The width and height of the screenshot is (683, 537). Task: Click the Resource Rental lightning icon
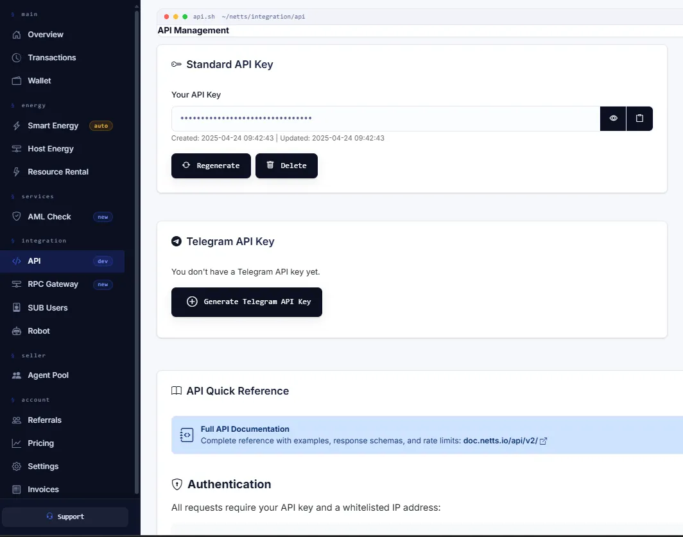click(17, 172)
